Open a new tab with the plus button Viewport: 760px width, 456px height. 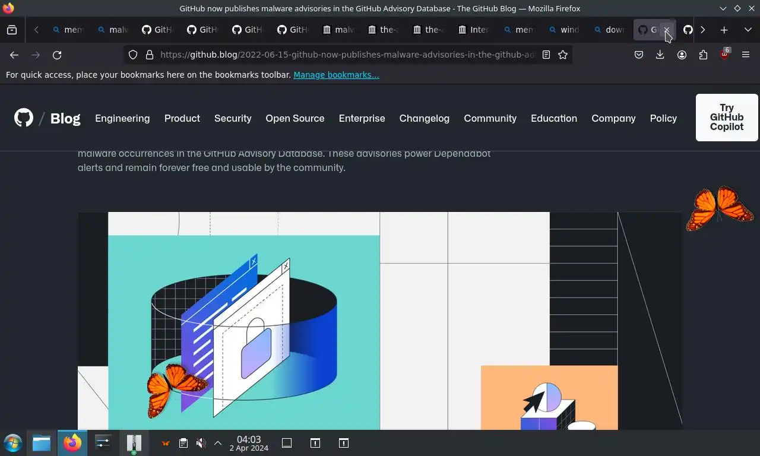(x=724, y=30)
